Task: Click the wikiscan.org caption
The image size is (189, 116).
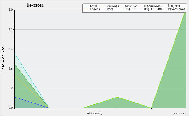Action: (94, 113)
